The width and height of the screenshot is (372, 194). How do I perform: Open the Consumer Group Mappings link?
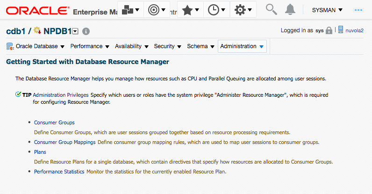pos(65,142)
